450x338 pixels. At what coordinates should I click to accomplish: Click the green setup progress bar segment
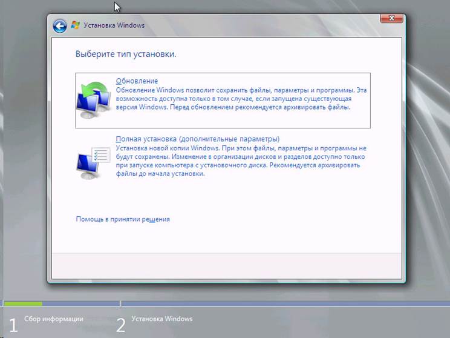23,304
